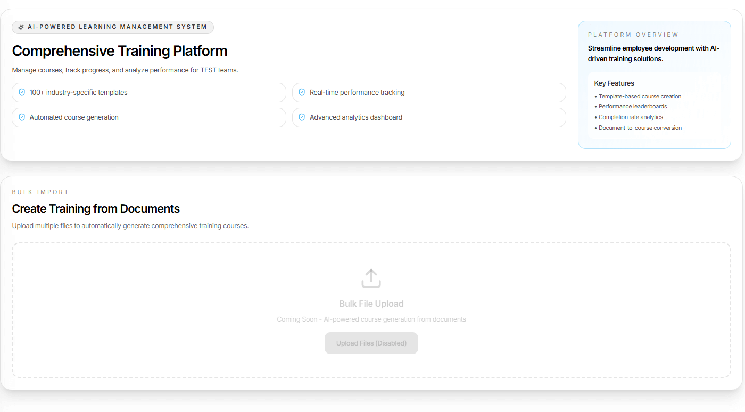
Task: Click shield icon beside Real-time performance tracking
Action: tap(302, 93)
